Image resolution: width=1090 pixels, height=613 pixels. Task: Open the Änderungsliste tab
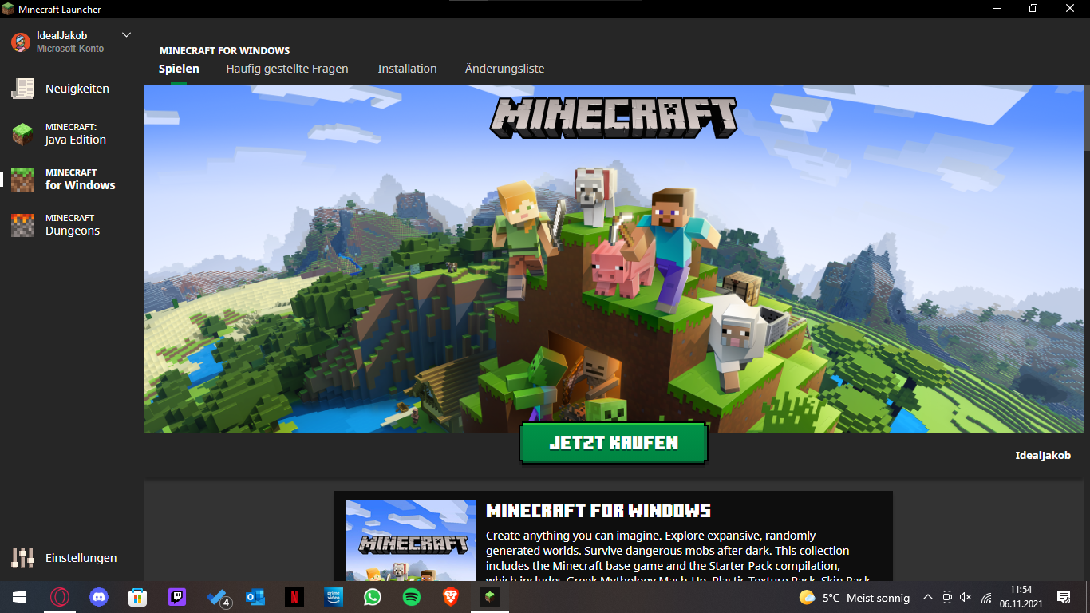point(504,69)
